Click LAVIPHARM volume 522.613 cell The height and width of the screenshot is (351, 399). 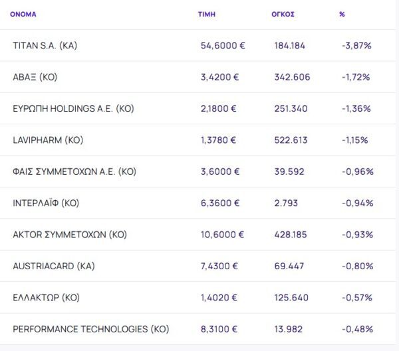coord(292,140)
